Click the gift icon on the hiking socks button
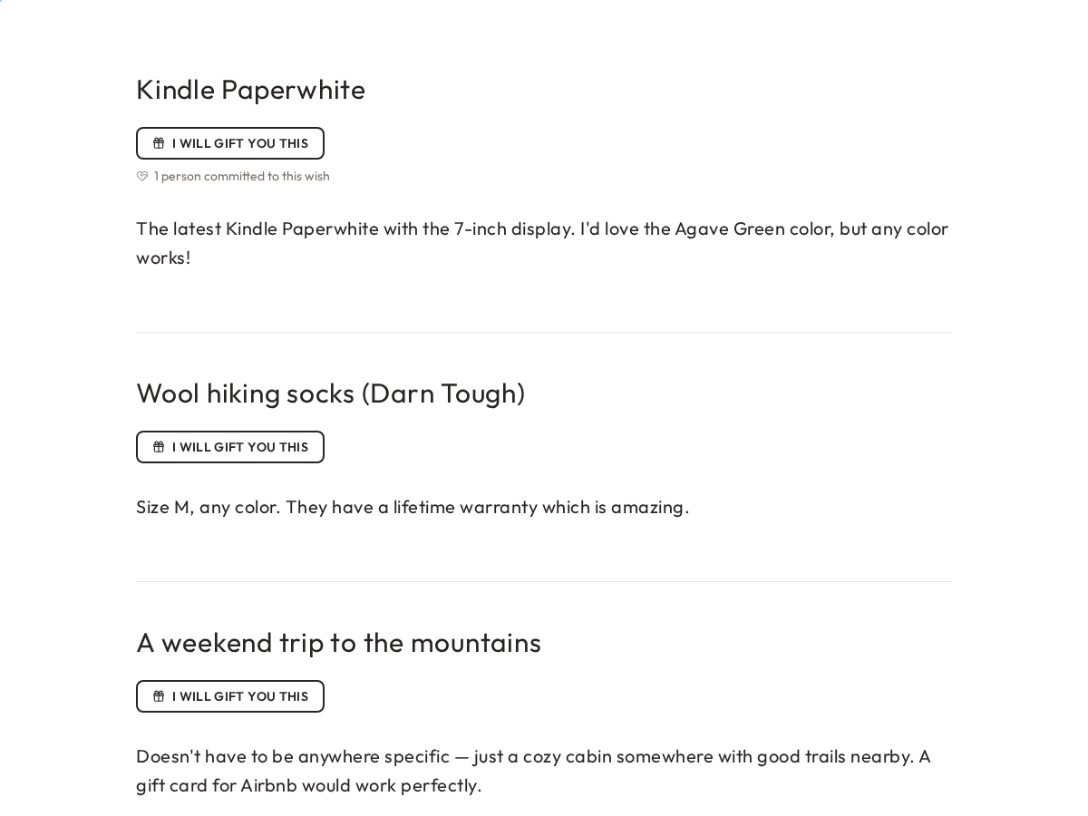Image resolution: width=1088 pixels, height=816 pixels. (x=159, y=446)
